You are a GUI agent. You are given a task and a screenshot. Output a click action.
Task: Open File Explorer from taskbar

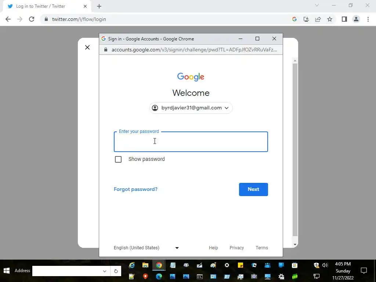(145, 265)
